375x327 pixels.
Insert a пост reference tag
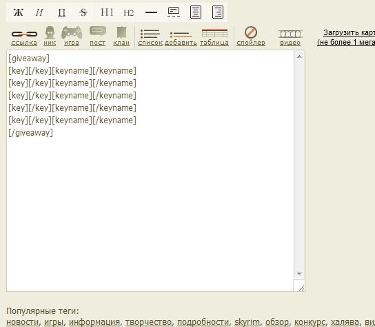coord(98,36)
